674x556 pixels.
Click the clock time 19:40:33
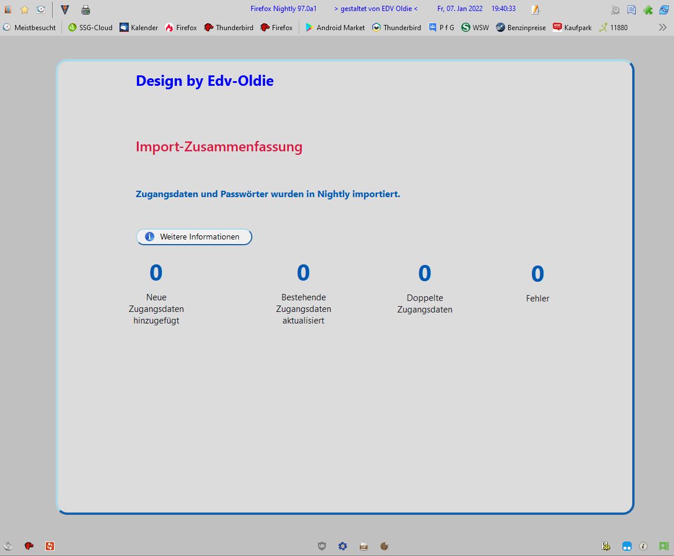click(503, 9)
